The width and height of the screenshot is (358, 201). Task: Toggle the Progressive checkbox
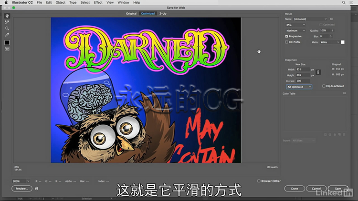[286, 36]
